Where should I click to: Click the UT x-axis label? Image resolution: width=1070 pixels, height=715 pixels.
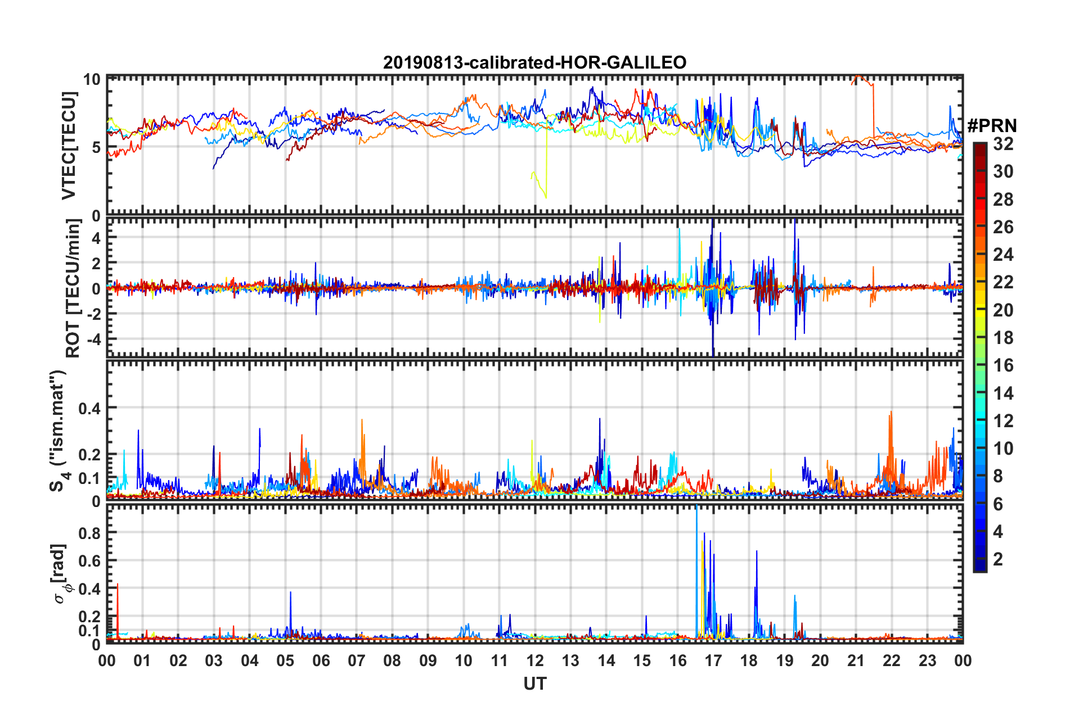tap(534, 684)
